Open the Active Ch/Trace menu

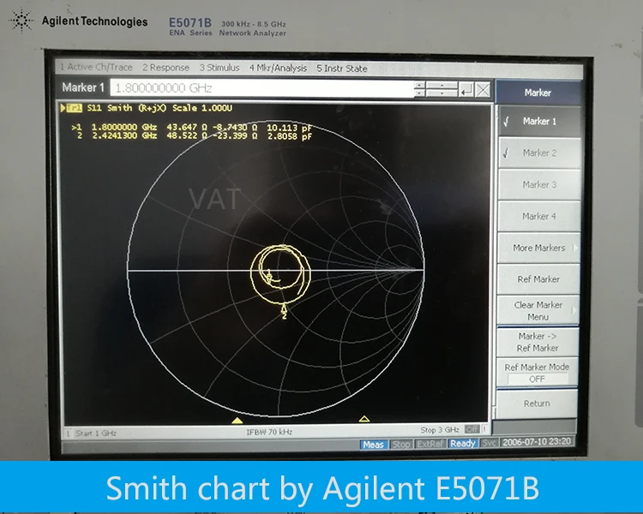tap(96, 67)
